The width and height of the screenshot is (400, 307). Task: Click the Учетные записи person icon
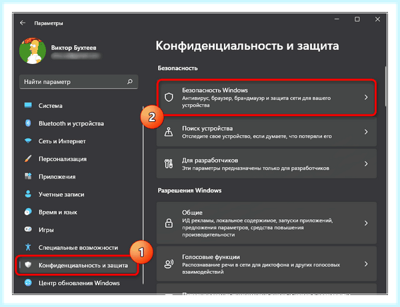[x=28, y=194]
